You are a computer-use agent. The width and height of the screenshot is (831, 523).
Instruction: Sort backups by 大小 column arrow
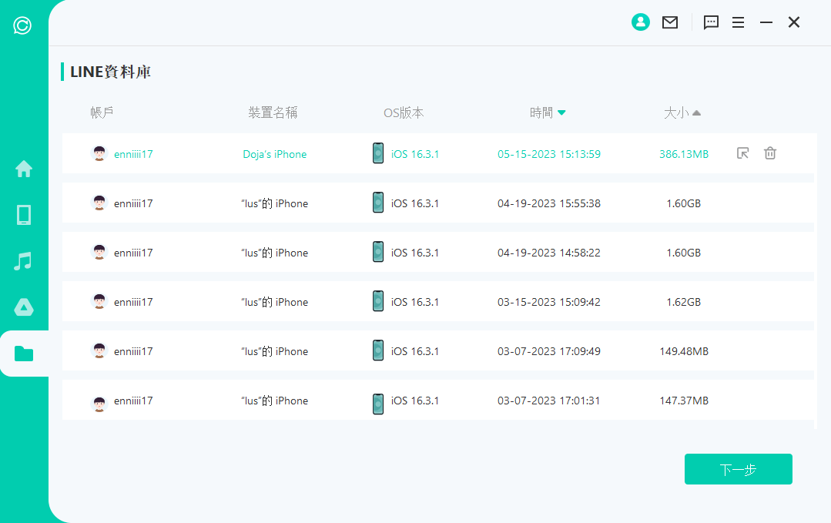(696, 113)
